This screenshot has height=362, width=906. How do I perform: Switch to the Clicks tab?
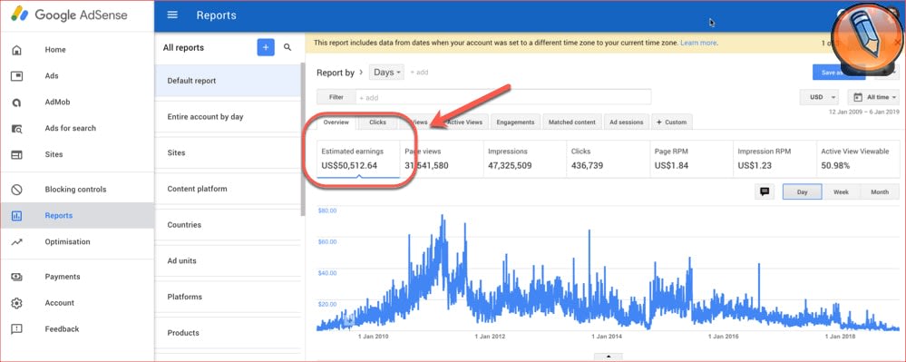point(378,122)
